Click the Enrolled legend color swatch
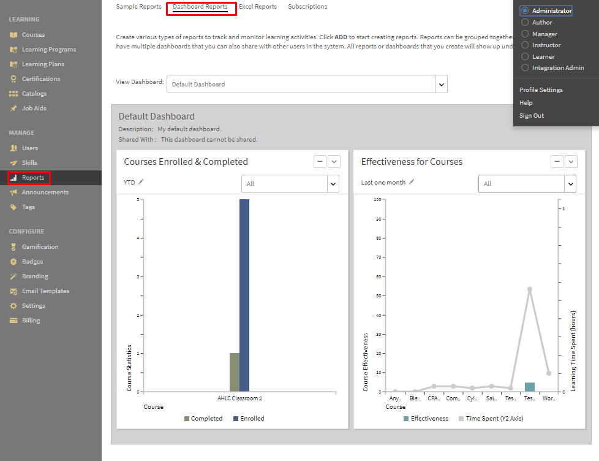This screenshot has width=599, height=461. pyautogui.click(x=236, y=419)
